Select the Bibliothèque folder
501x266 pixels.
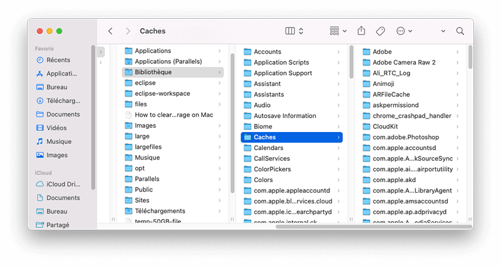(173, 72)
